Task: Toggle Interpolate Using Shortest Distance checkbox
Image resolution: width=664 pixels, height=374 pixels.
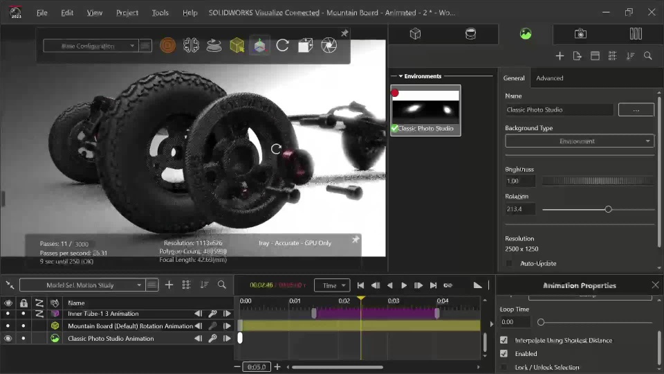Action: [x=504, y=340]
